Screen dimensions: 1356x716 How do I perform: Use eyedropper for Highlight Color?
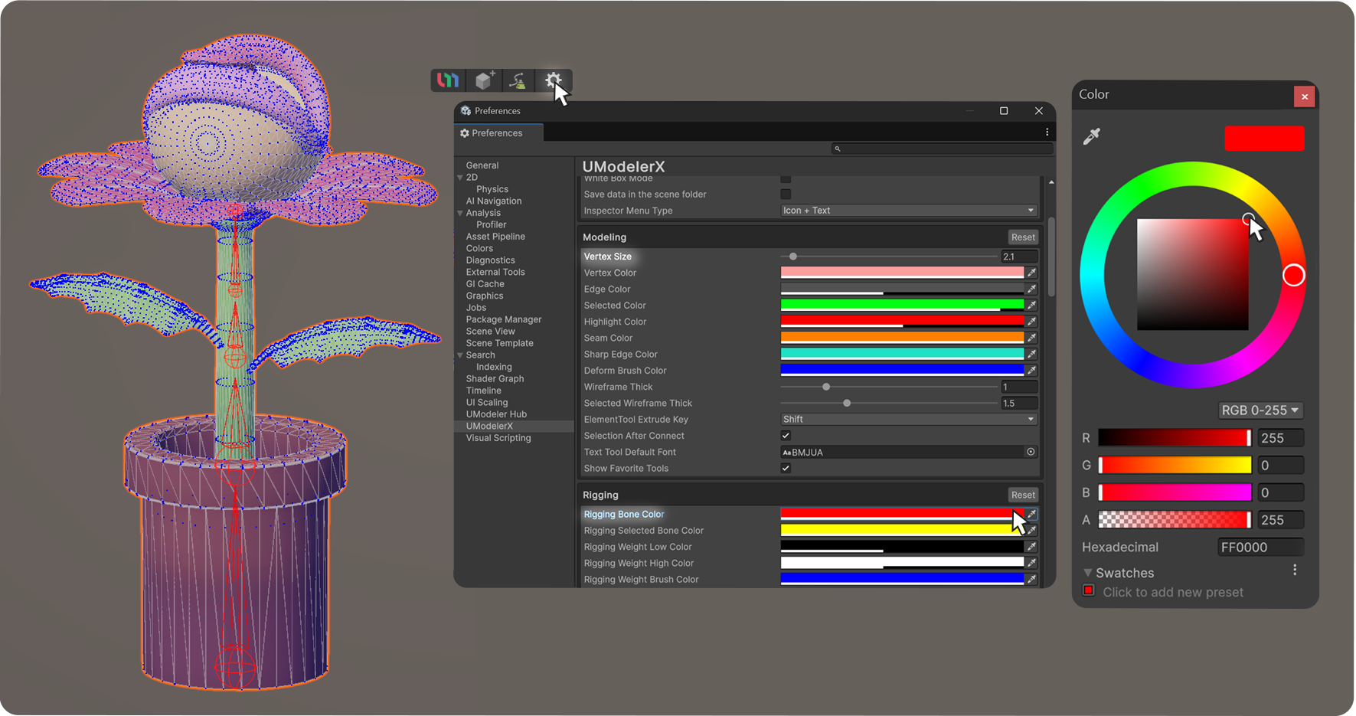click(x=1032, y=322)
